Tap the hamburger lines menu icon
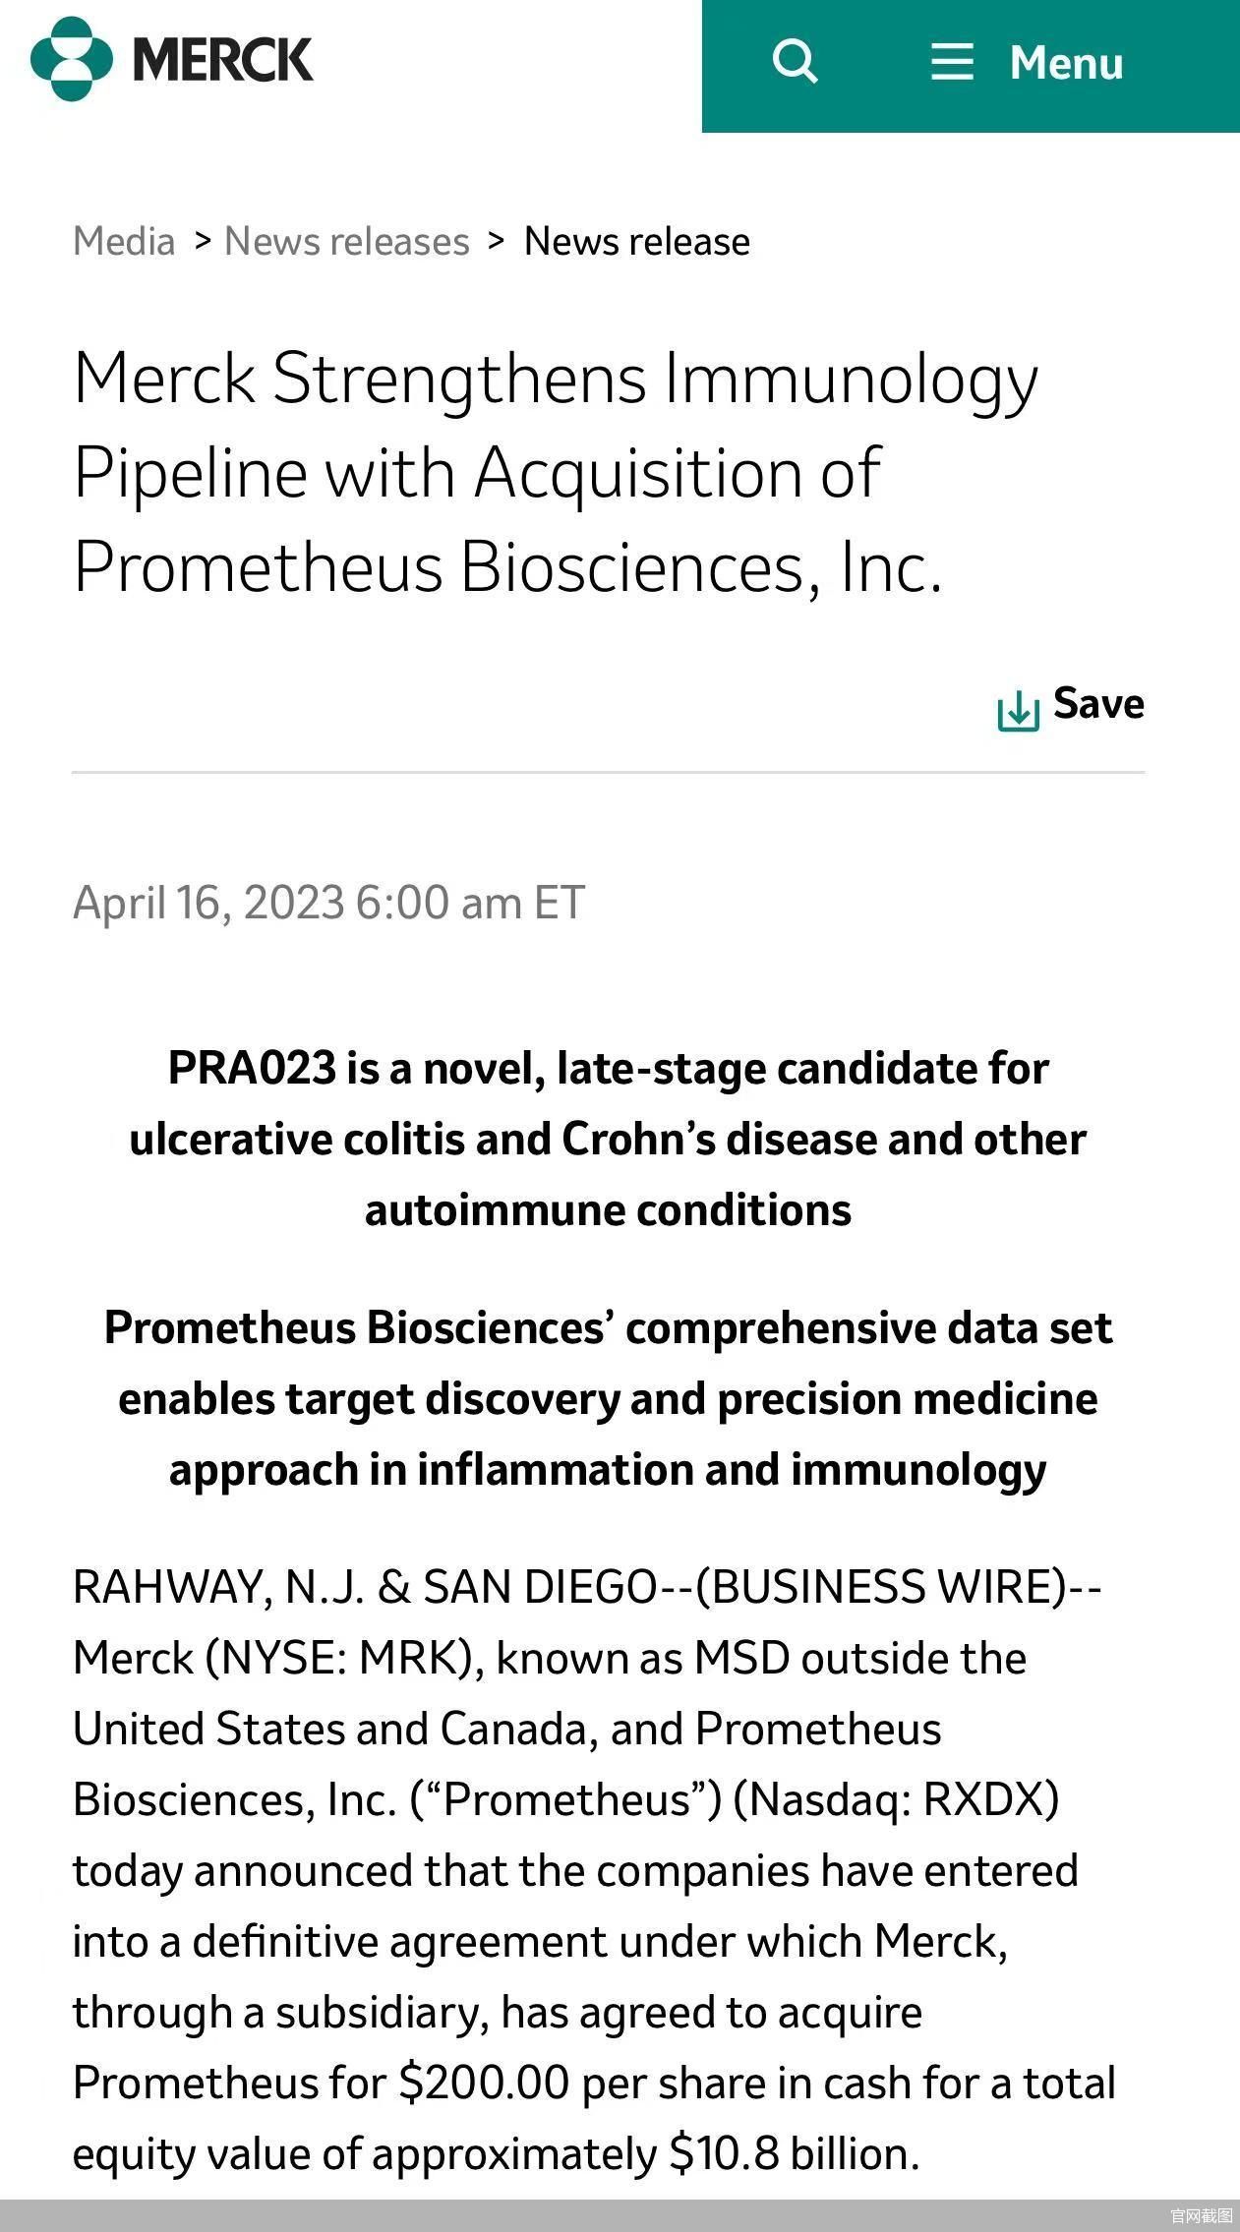This screenshot has width=1240, height=2232. click(952, 62)
